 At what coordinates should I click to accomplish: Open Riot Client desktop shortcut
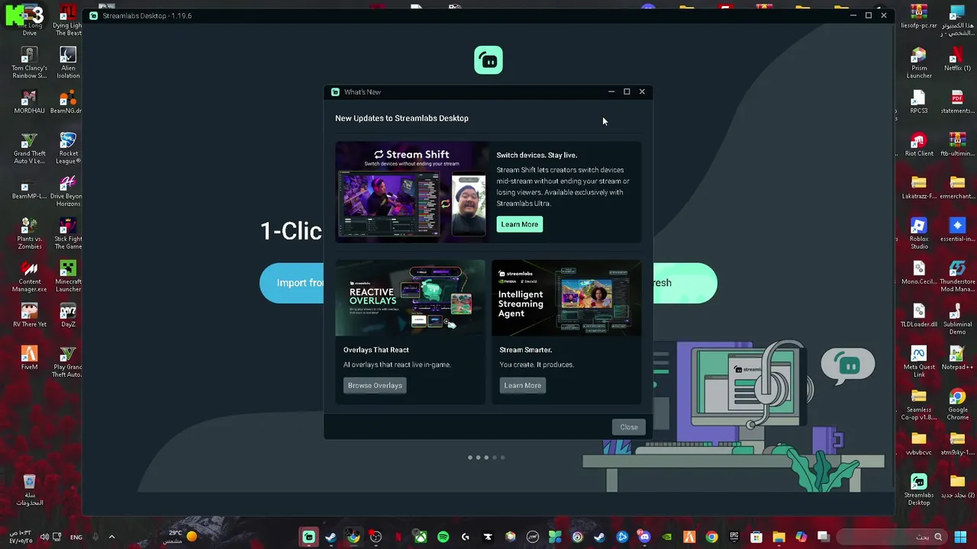coord(919,145)
